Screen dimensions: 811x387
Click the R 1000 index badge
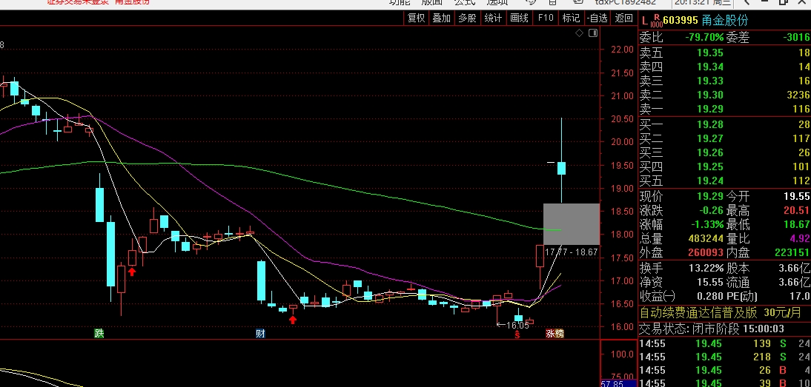[656, 21]
